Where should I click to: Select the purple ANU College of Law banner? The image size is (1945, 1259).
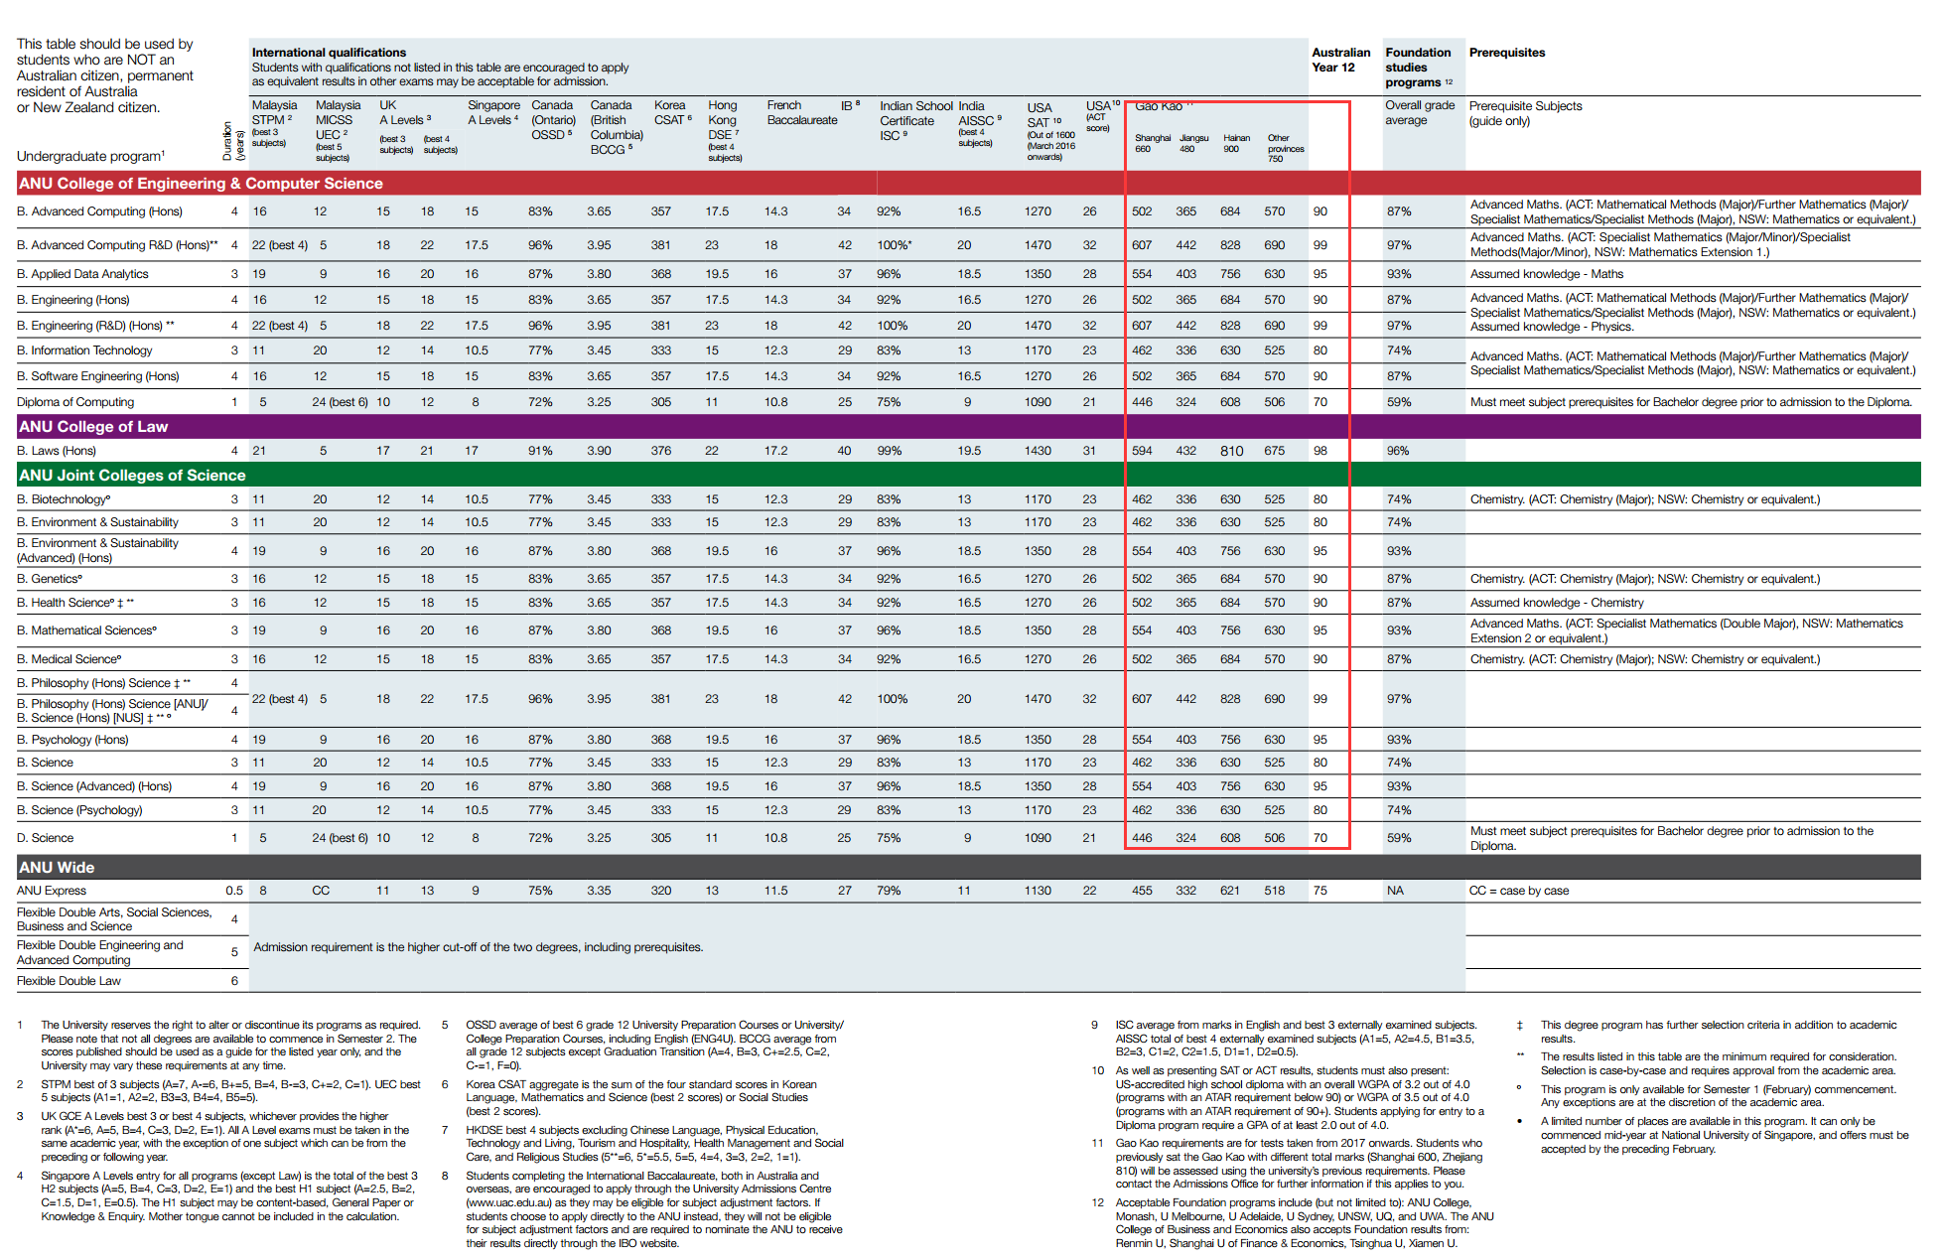tap(93, 427)
